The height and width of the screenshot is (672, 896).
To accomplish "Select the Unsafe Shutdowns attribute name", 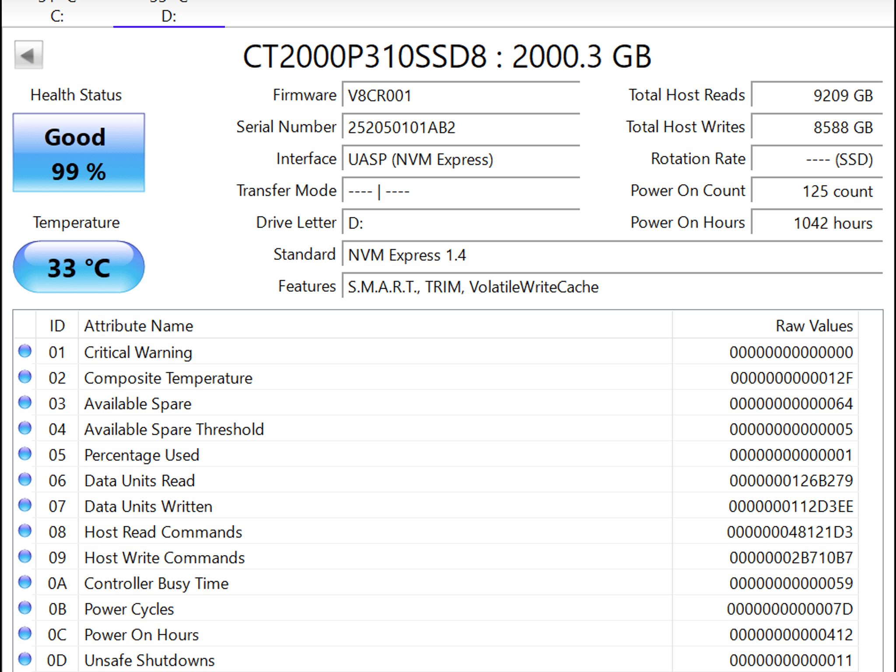I will coord(150,660).
